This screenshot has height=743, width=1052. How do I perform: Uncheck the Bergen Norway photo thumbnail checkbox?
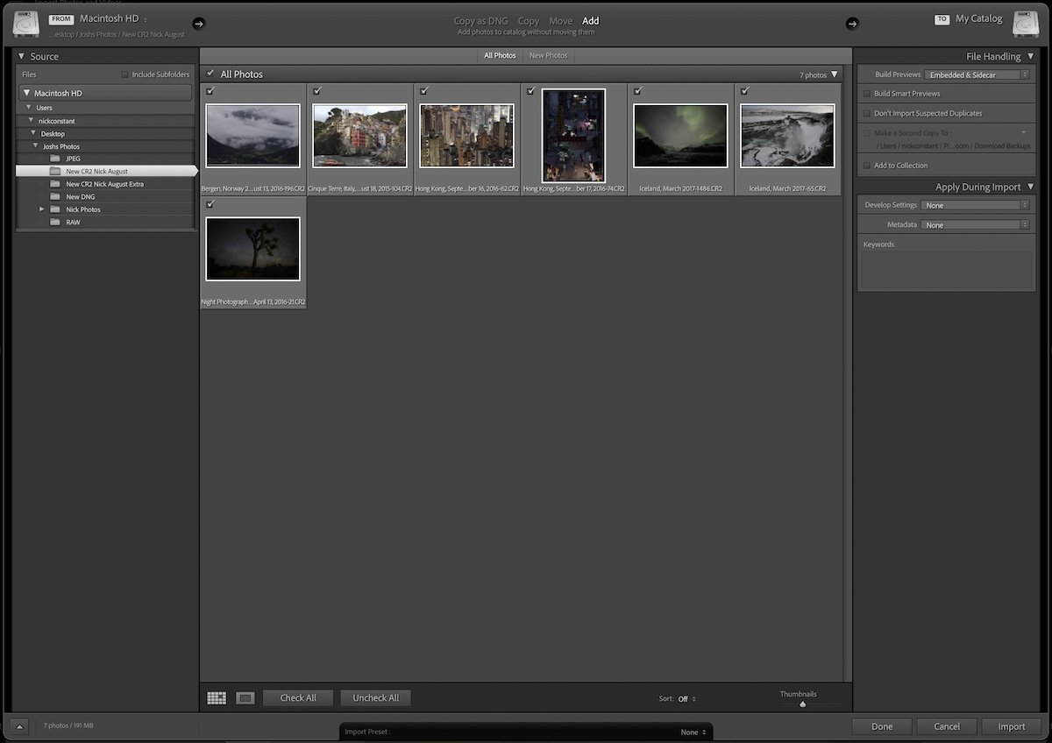210,91
